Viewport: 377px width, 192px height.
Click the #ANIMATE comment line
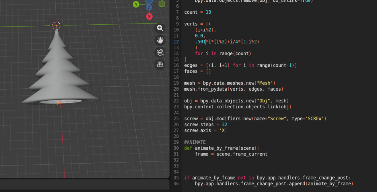pos(195,142)
